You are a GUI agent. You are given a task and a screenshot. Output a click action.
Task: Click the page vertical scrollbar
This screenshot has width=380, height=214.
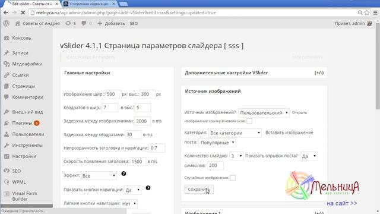[378, 65]
